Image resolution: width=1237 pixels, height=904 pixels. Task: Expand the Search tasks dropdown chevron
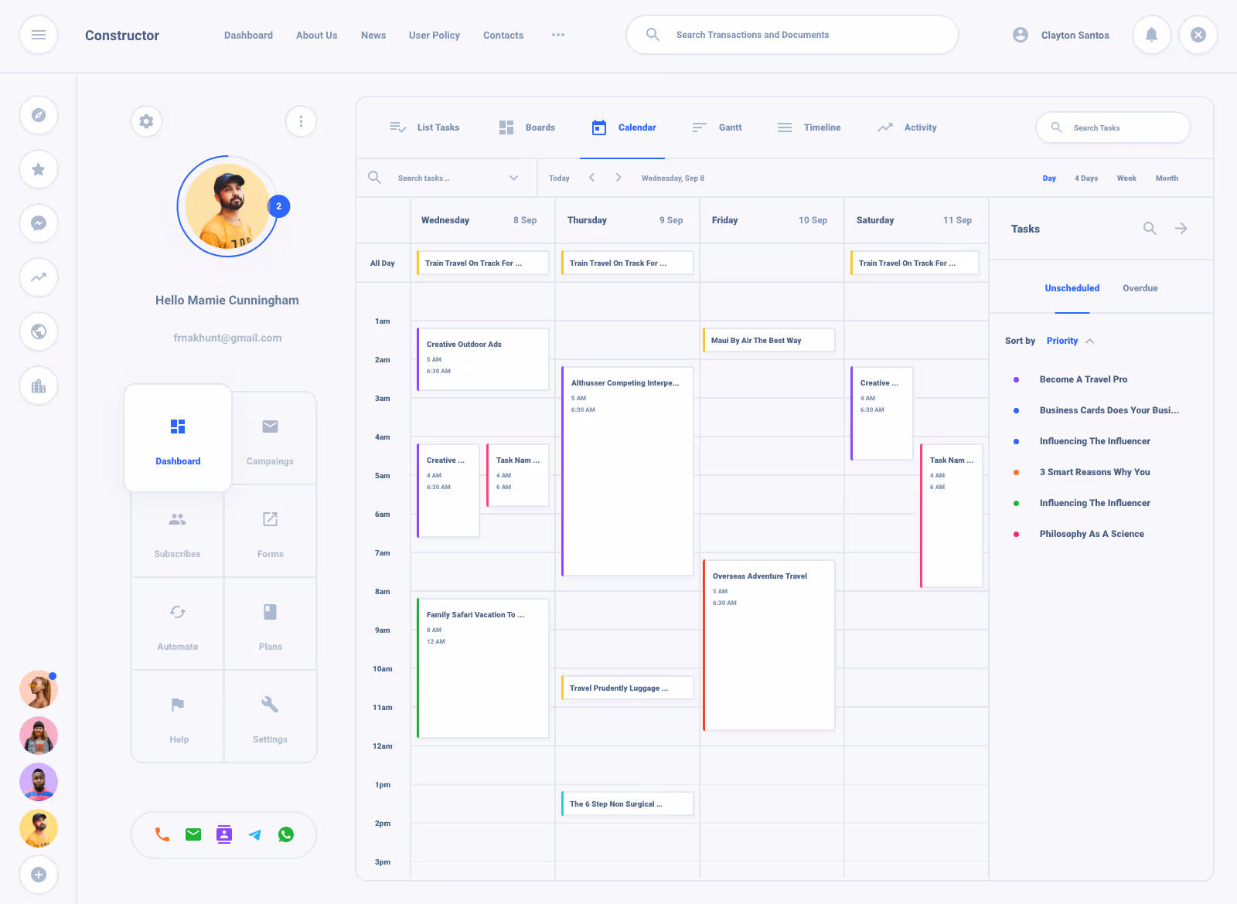coord(513,178)
